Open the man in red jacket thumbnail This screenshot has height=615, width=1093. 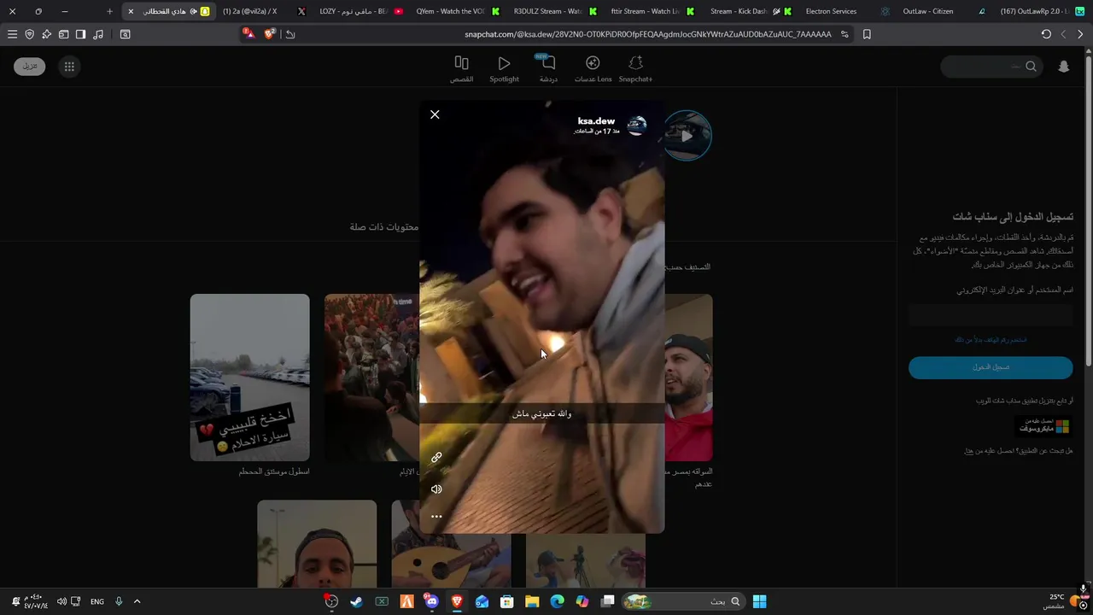coord(688,378)
